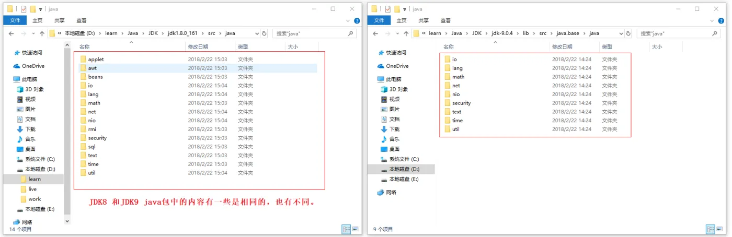Refresh the right window folder listing
Screen dimensions: 732x237
pos(628,33)
